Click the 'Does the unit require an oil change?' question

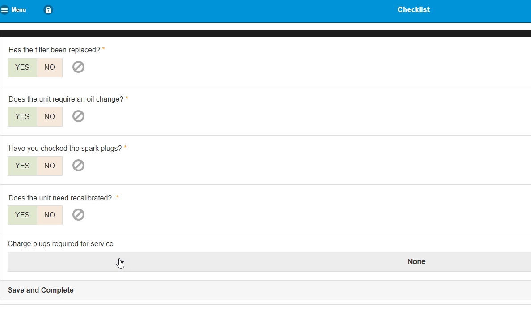coord(66,99)
